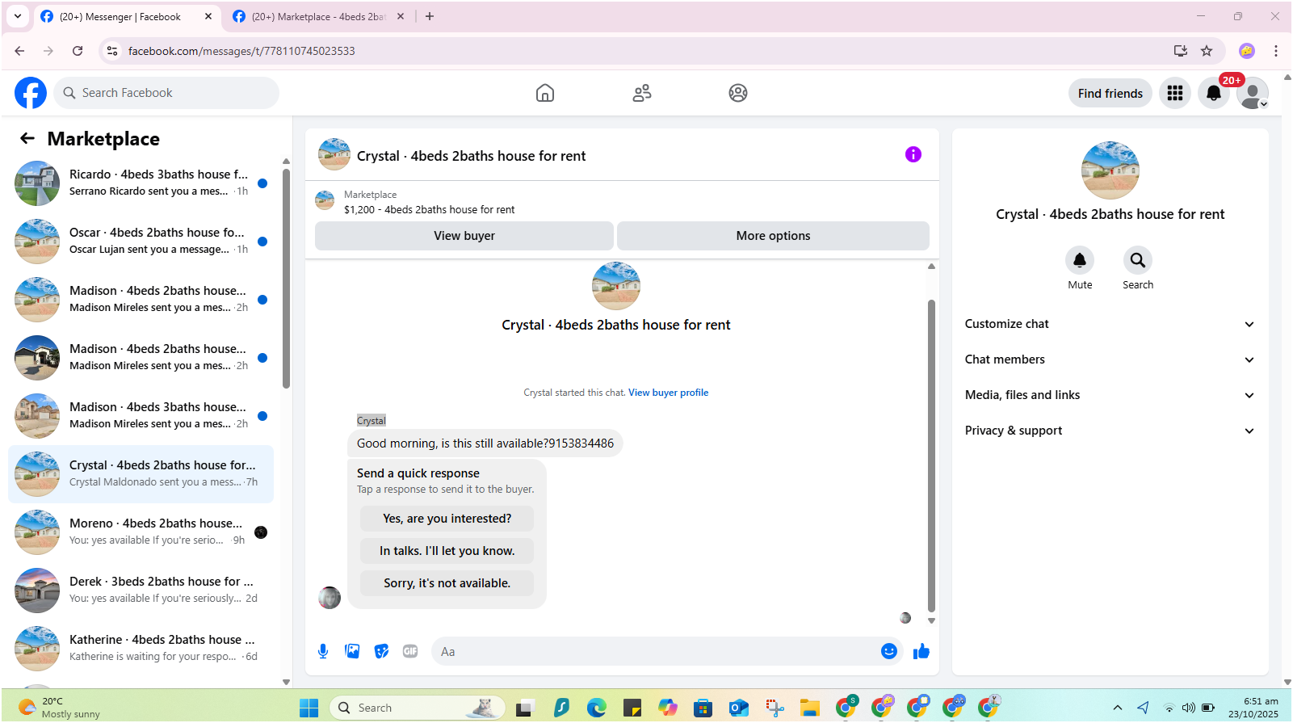
Task: Open a new browser tab
Action: (x=430, y=16)
